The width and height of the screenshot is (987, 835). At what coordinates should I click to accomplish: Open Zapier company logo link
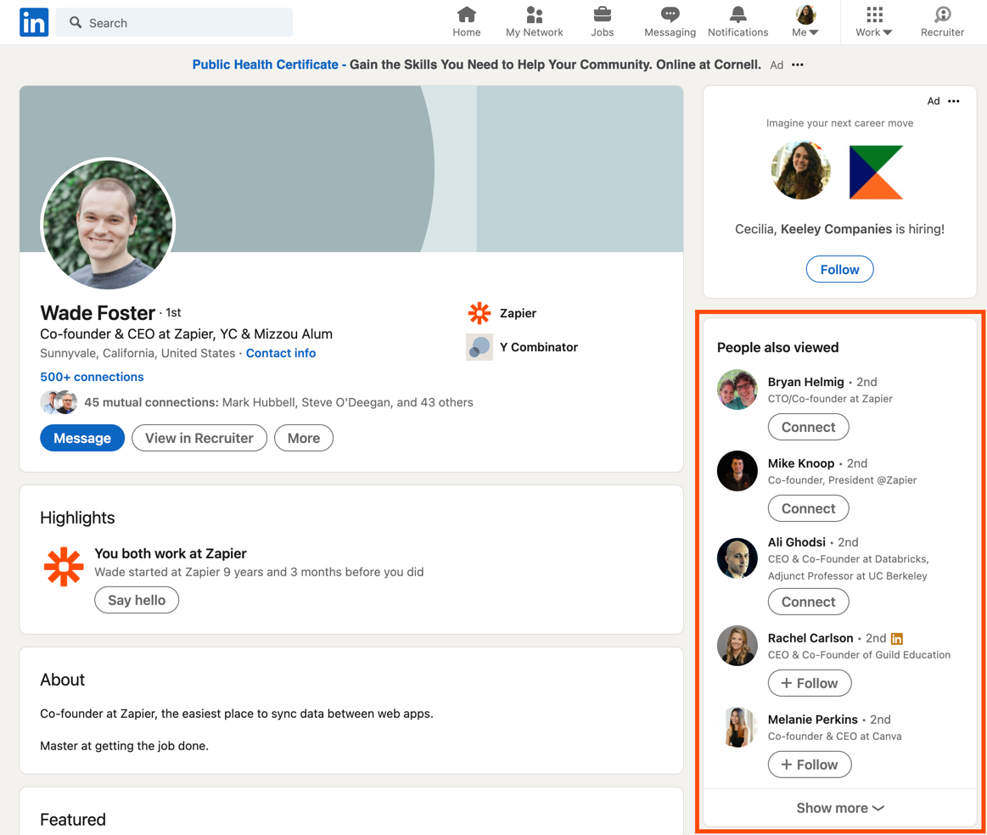[x=479, y=313]
